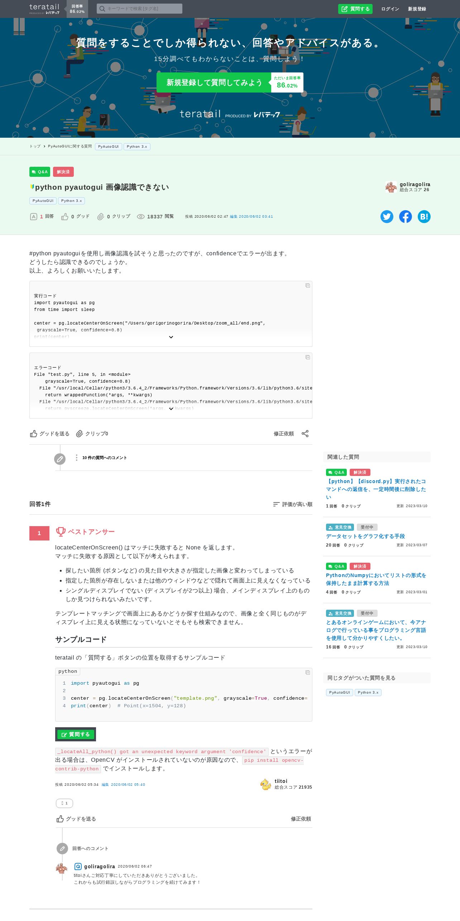
Task: Click the reaction count 1 badge
Action: [x=64, y=803]
